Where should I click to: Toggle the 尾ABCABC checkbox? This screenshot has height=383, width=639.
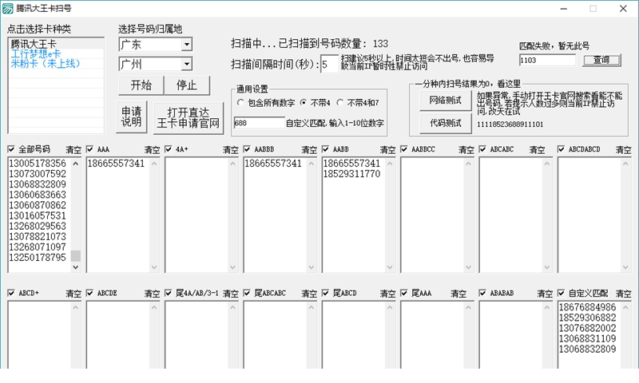click(x=247, y=293)
